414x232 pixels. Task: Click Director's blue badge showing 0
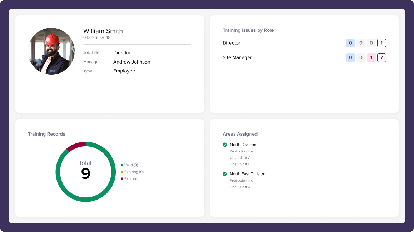point(350,43)
